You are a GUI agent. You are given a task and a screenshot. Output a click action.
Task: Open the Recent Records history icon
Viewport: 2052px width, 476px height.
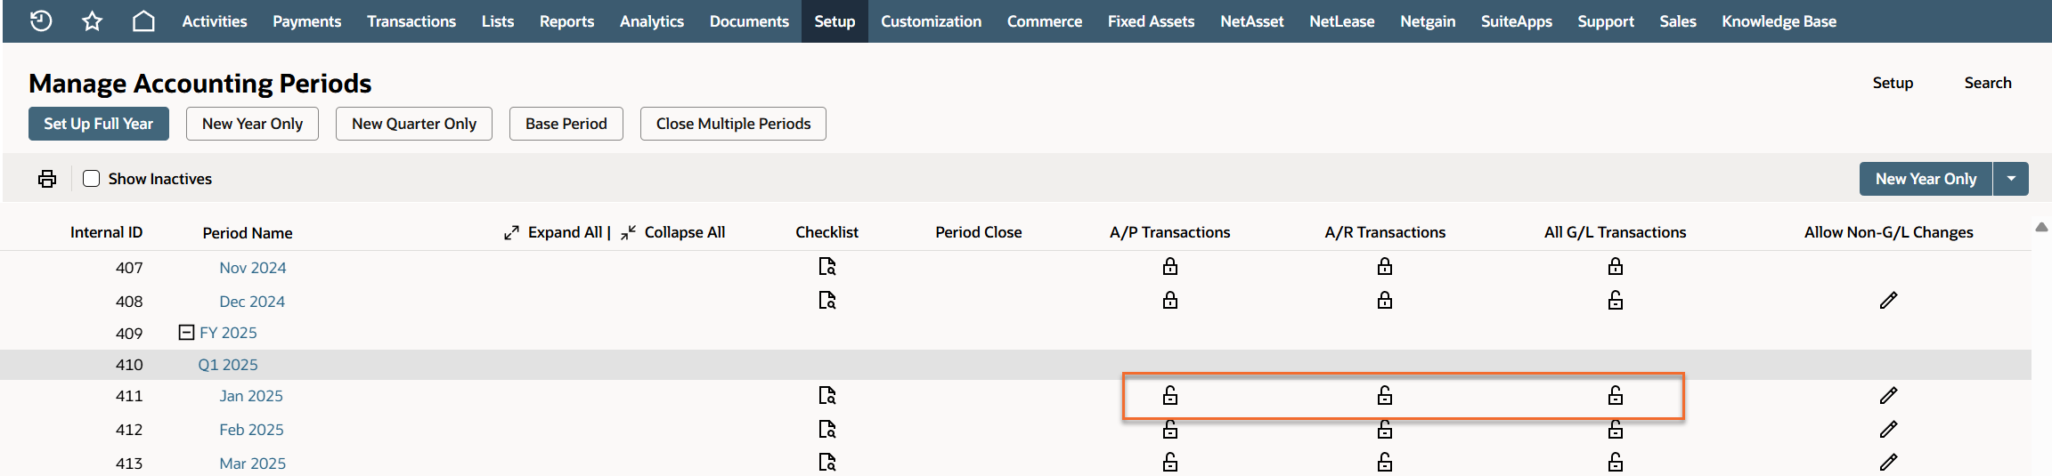(41, 21)
